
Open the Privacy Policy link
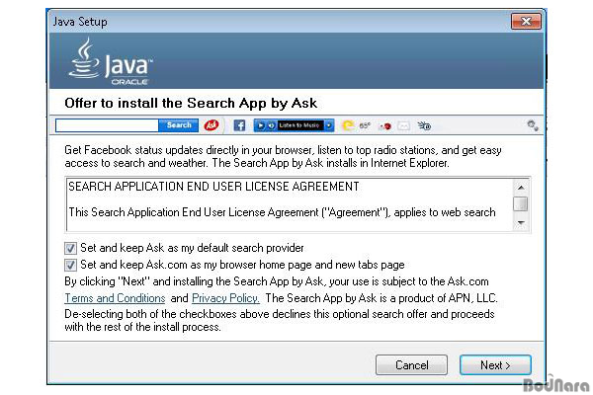225,298
